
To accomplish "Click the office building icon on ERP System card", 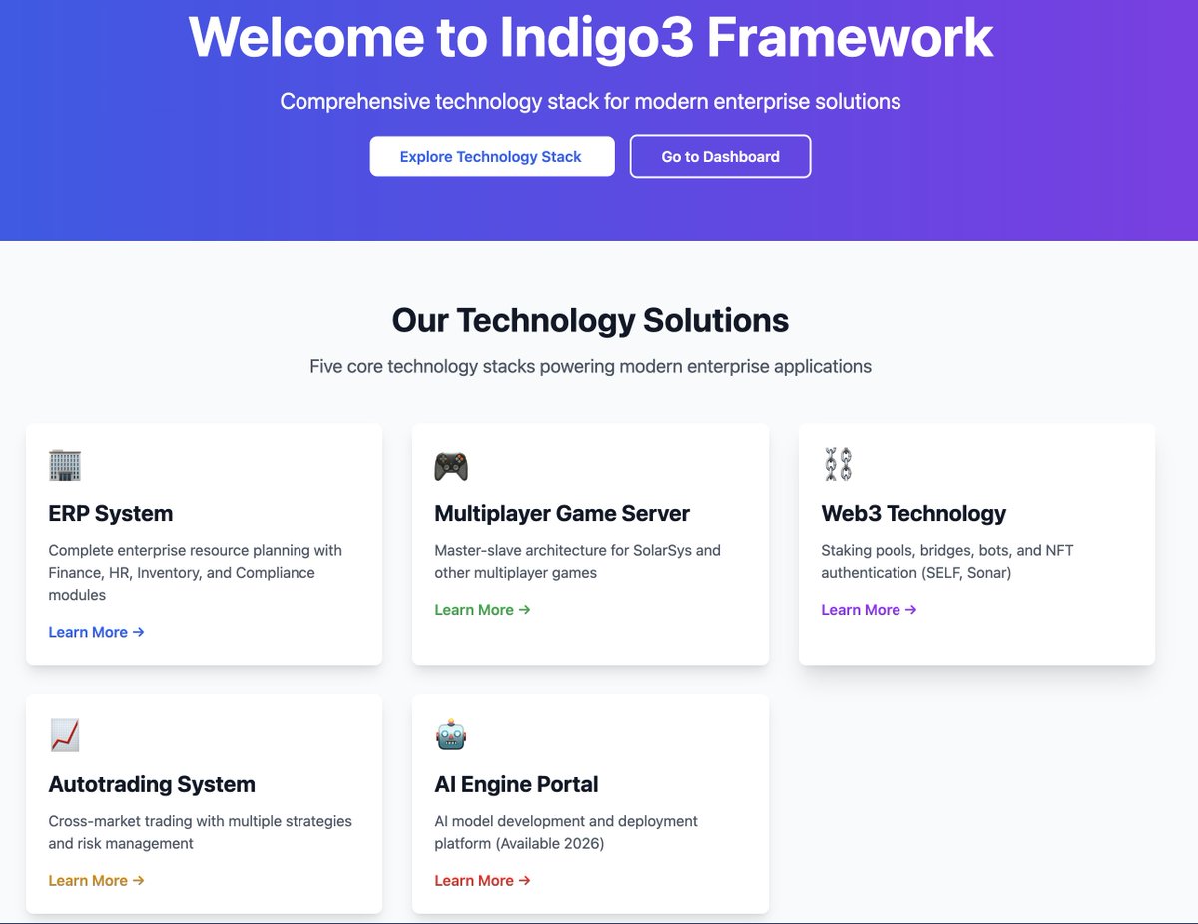I will (x=65, y=466).
